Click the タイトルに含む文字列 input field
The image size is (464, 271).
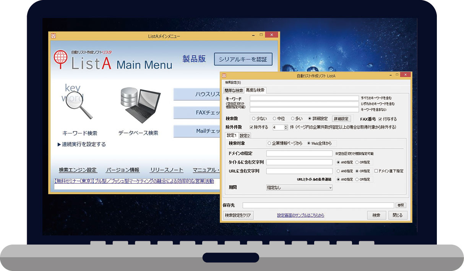pyautogui.click(x=299, y=162)
